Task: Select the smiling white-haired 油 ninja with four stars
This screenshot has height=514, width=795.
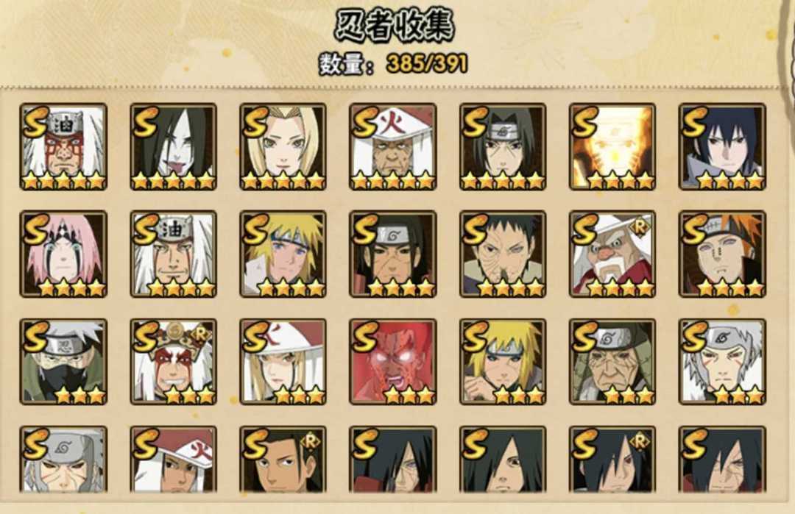Action: (174, 254)
